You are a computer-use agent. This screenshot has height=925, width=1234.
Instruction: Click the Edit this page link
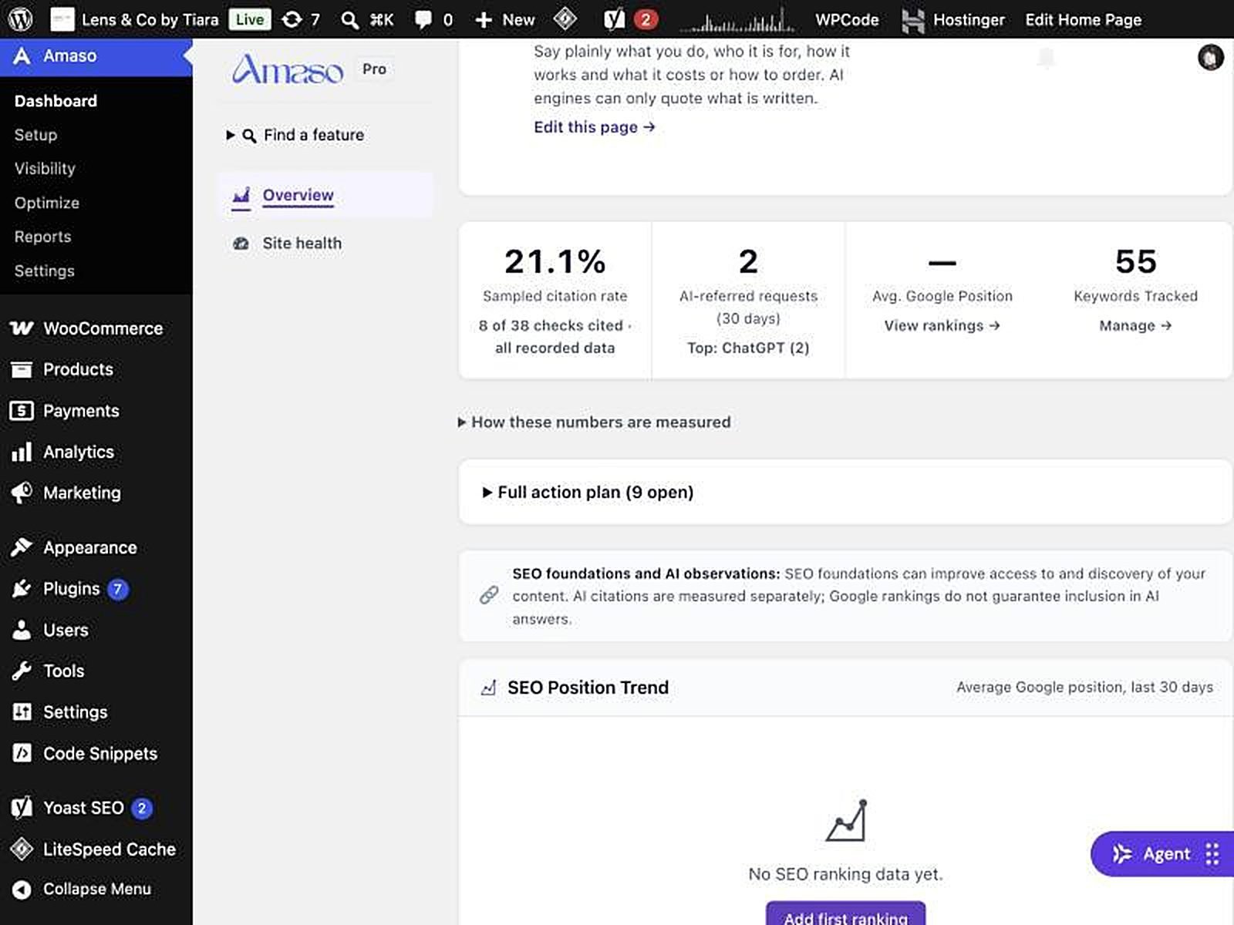(594, 127)
